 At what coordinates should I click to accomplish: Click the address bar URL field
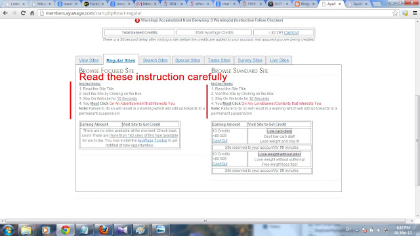(x=215, y=13)
